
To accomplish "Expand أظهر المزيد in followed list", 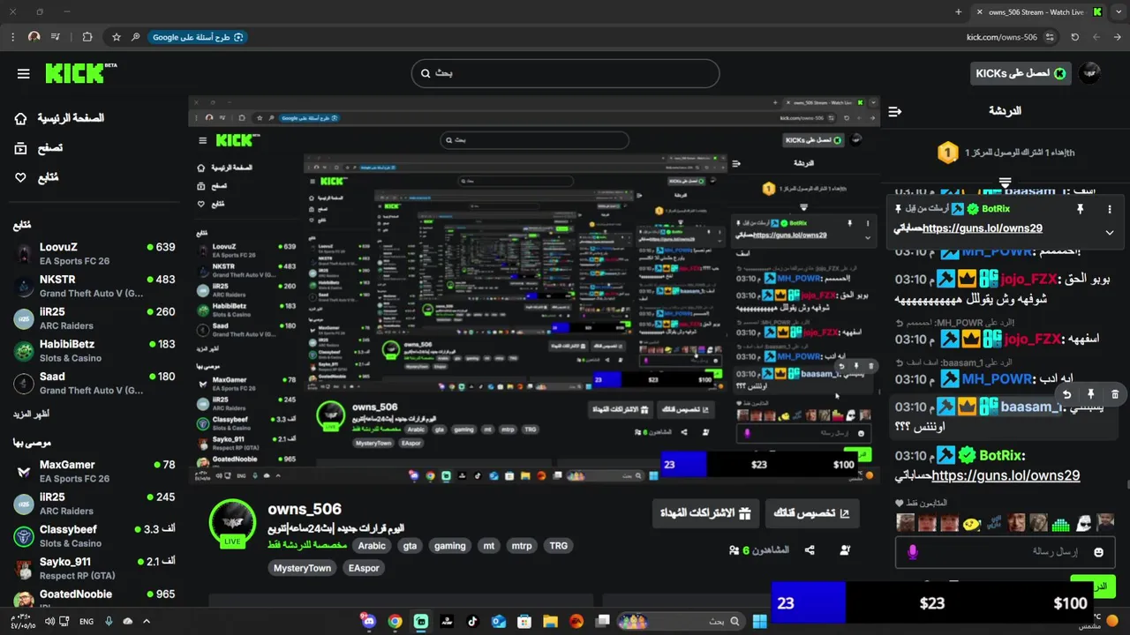I will pyautogui.click(x=32, y=415).
